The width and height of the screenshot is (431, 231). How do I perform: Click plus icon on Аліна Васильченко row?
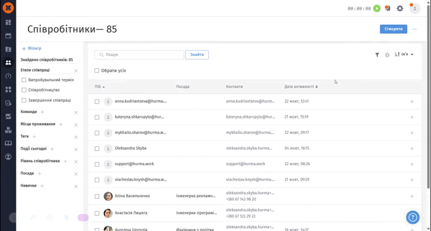(412, 196)
